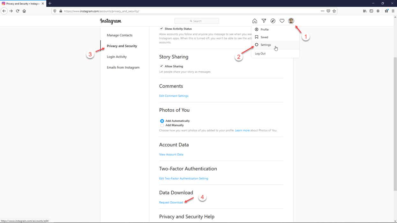The image size is (397, 223).
Task: Click 'Let people share your story' text
Action: coord(185,72)
